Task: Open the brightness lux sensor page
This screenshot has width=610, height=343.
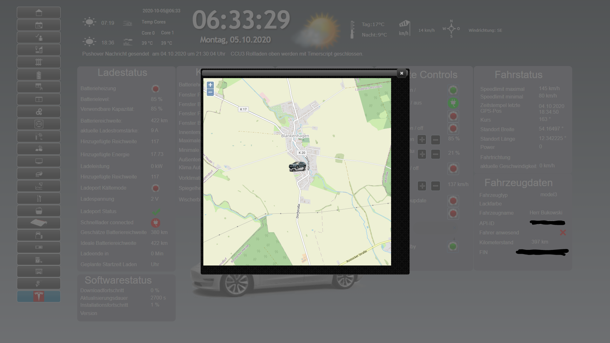Action: coord(39,137)
